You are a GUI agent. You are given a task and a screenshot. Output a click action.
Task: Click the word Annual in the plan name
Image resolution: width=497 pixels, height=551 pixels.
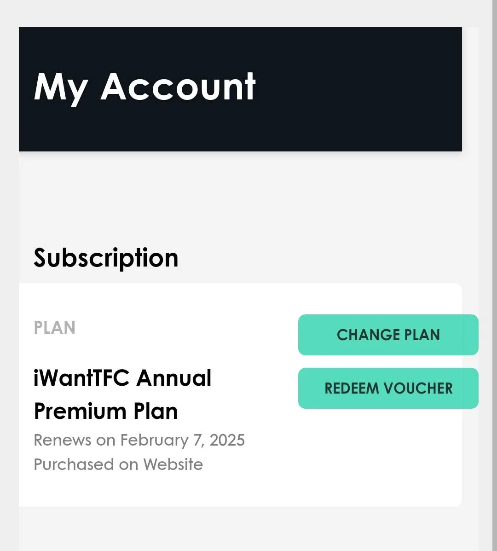pos(174,378)
